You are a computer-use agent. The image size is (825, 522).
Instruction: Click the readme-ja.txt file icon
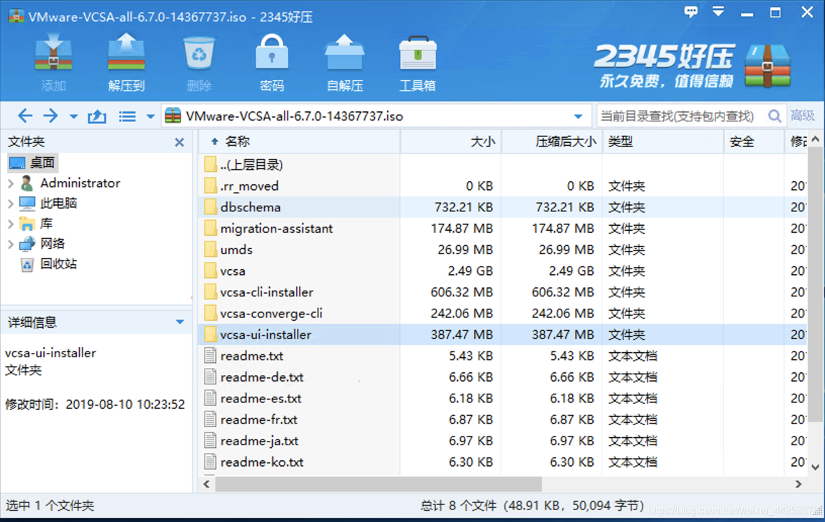coord(211,441)
